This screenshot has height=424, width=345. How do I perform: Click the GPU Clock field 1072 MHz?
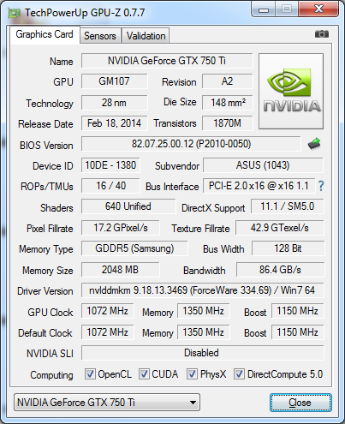pyautogui.click(x=108, y=311)
